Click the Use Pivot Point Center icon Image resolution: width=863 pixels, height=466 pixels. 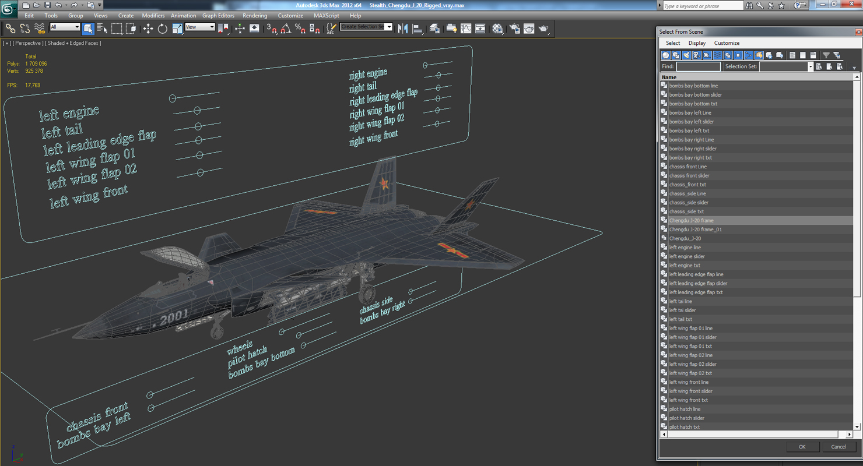[223, 28]
